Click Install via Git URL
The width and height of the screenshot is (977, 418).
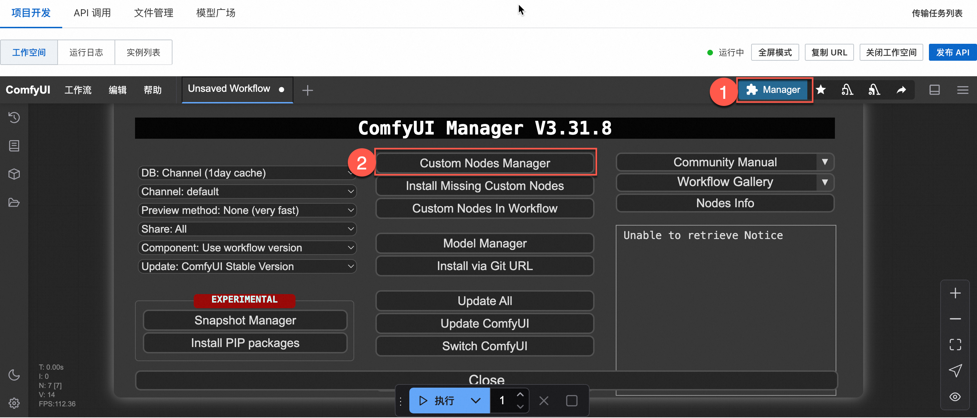(x=485, y=266)
